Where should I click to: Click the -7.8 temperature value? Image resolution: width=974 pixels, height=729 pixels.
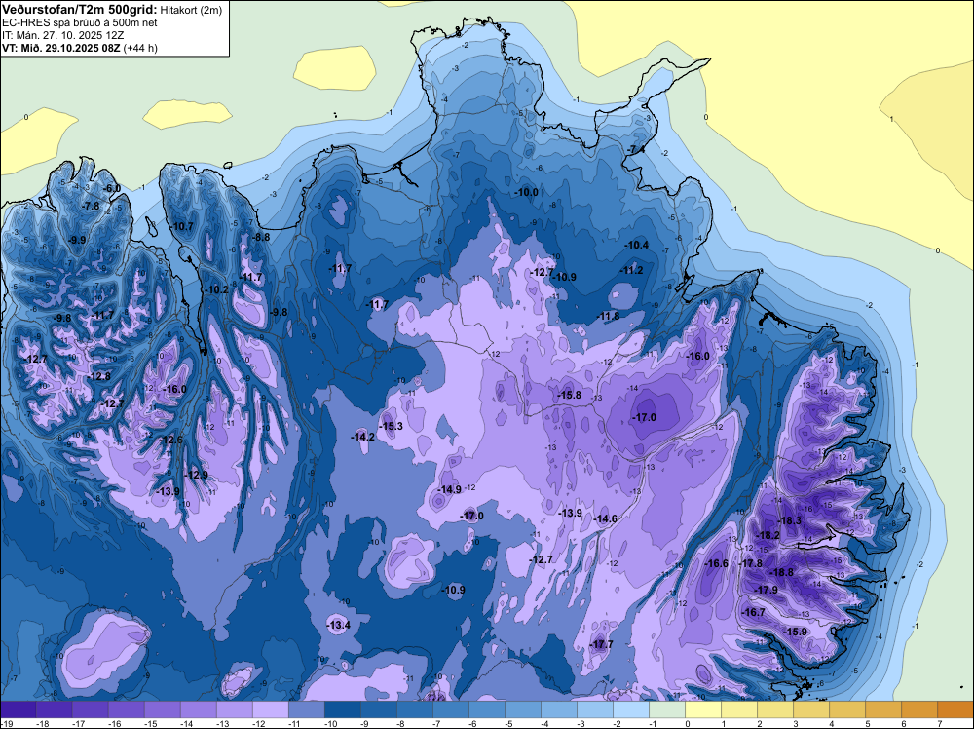point(91,207)
